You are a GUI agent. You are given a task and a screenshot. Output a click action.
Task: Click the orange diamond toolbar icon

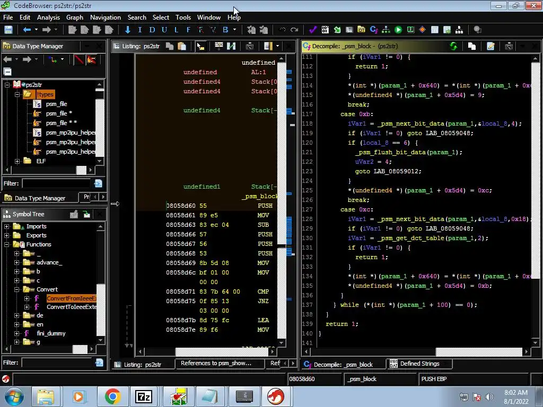(422, 30)
